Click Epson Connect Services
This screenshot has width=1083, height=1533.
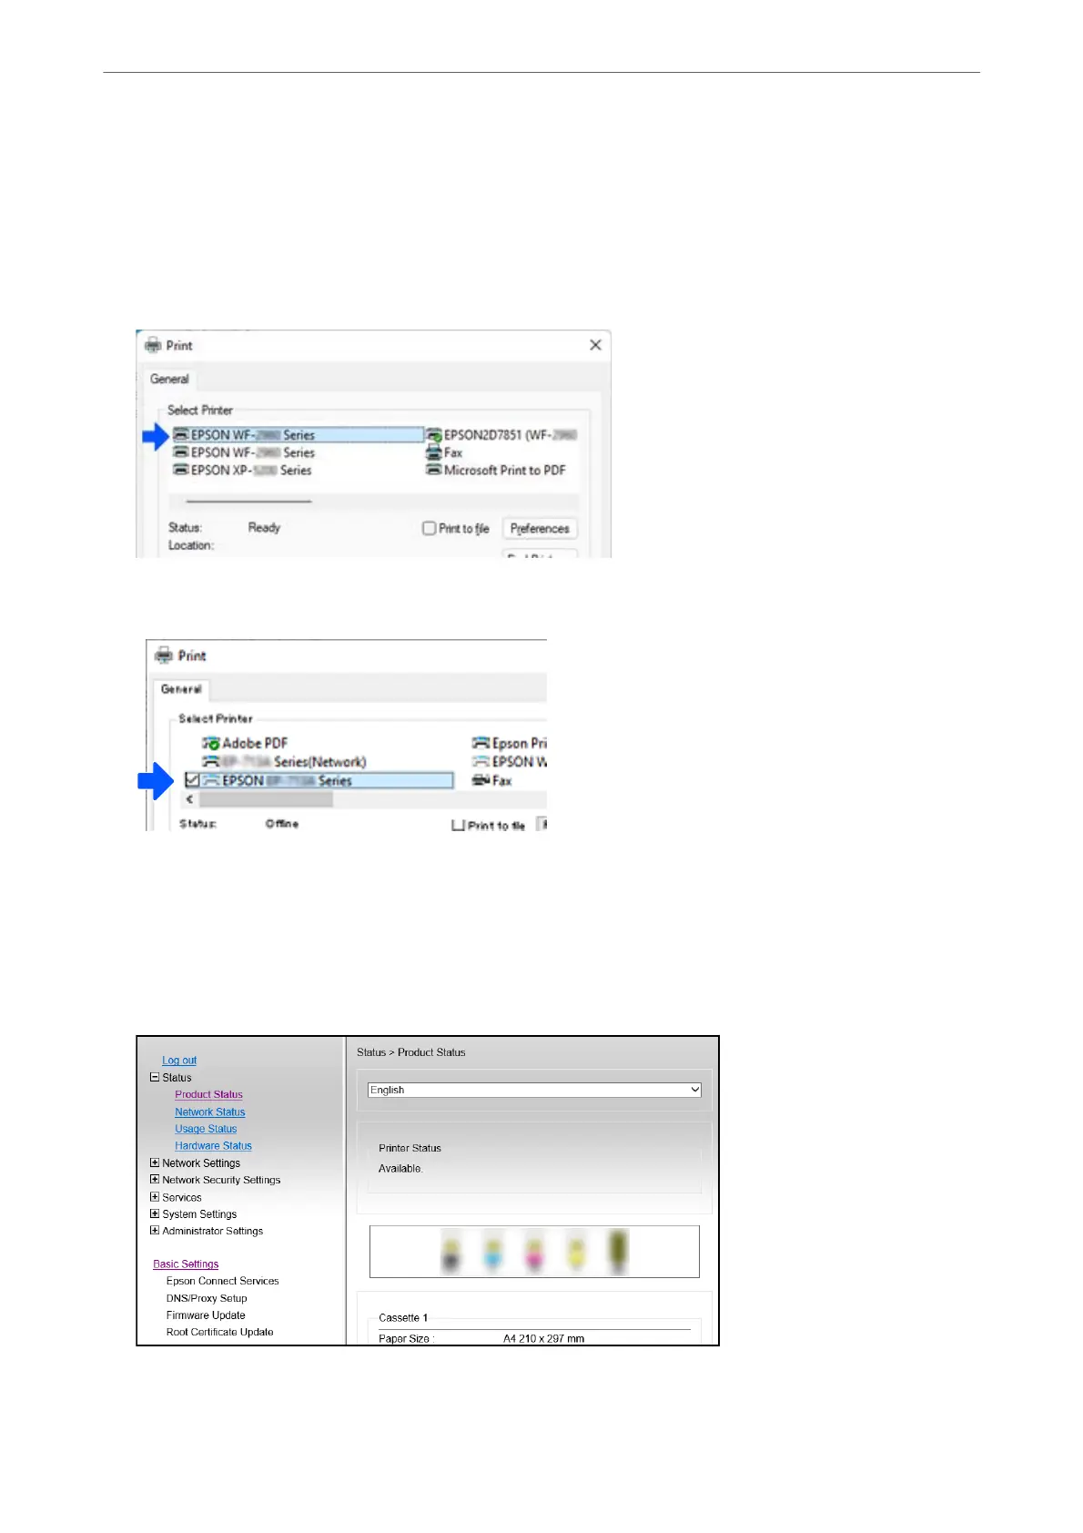coord(223,1281)
